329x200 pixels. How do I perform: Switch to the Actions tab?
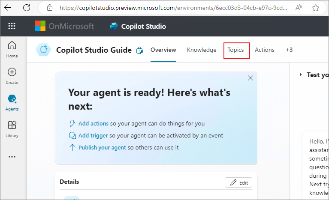tap(264, 50)
